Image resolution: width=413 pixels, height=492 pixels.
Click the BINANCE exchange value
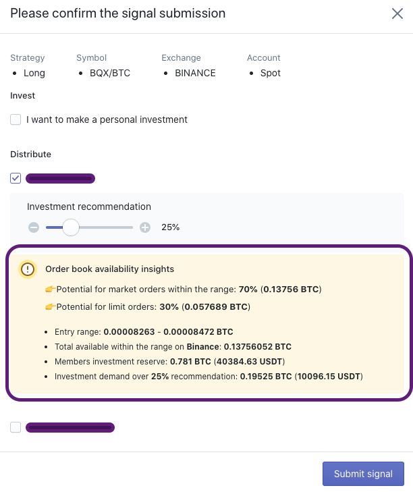(x=195, y=73)
